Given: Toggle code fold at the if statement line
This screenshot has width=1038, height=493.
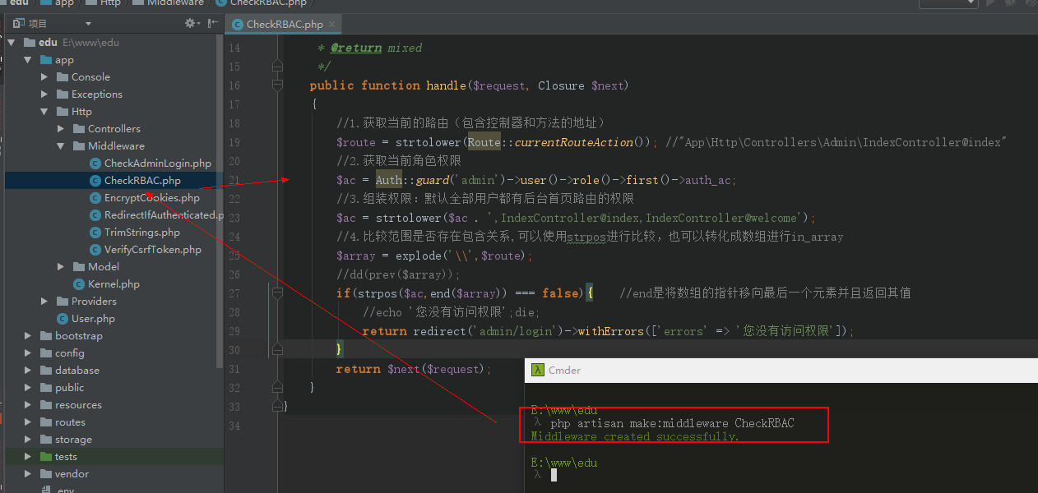Looking at the screenshot, I should coord(278,293).
